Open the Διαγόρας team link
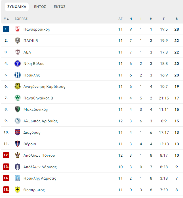This screenshot has height=198, width=183. (x=32, y=133)
